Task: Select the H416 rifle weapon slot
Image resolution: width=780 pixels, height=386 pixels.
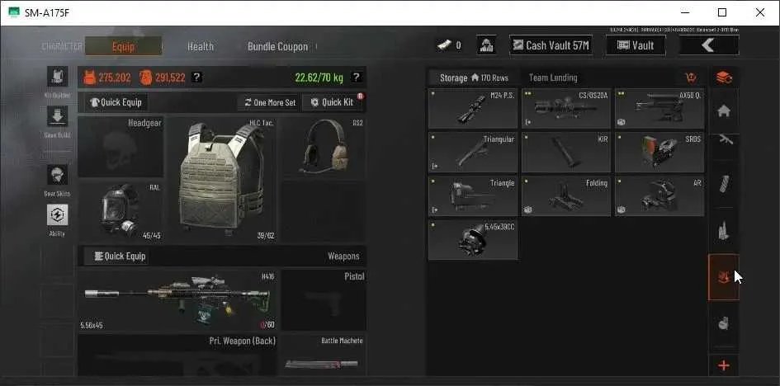Action: coord(177,300)
